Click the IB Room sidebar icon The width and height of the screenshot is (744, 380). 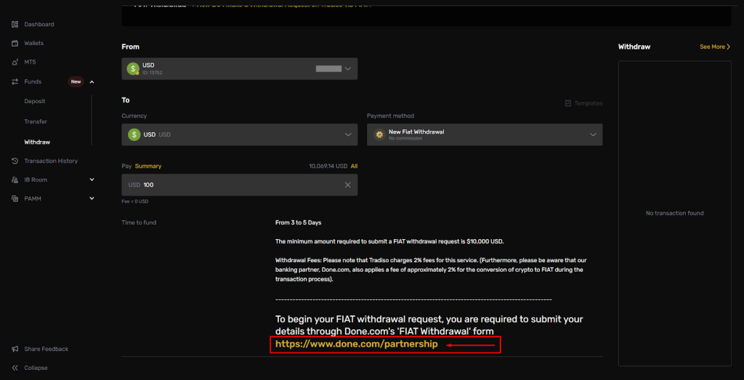[15, 179]
